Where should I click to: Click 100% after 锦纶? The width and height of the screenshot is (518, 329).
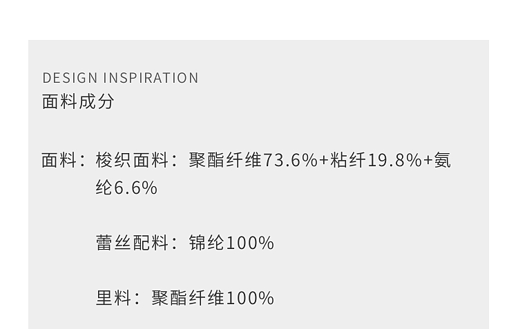(250, 243)
